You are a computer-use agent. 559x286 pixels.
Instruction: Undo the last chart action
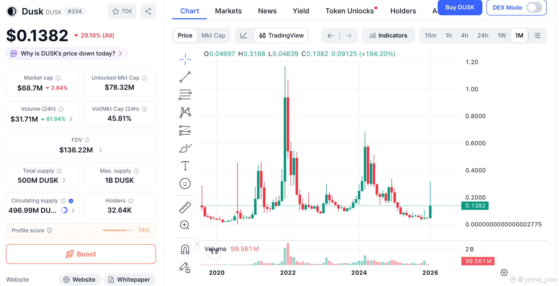[x=331, y=36]
